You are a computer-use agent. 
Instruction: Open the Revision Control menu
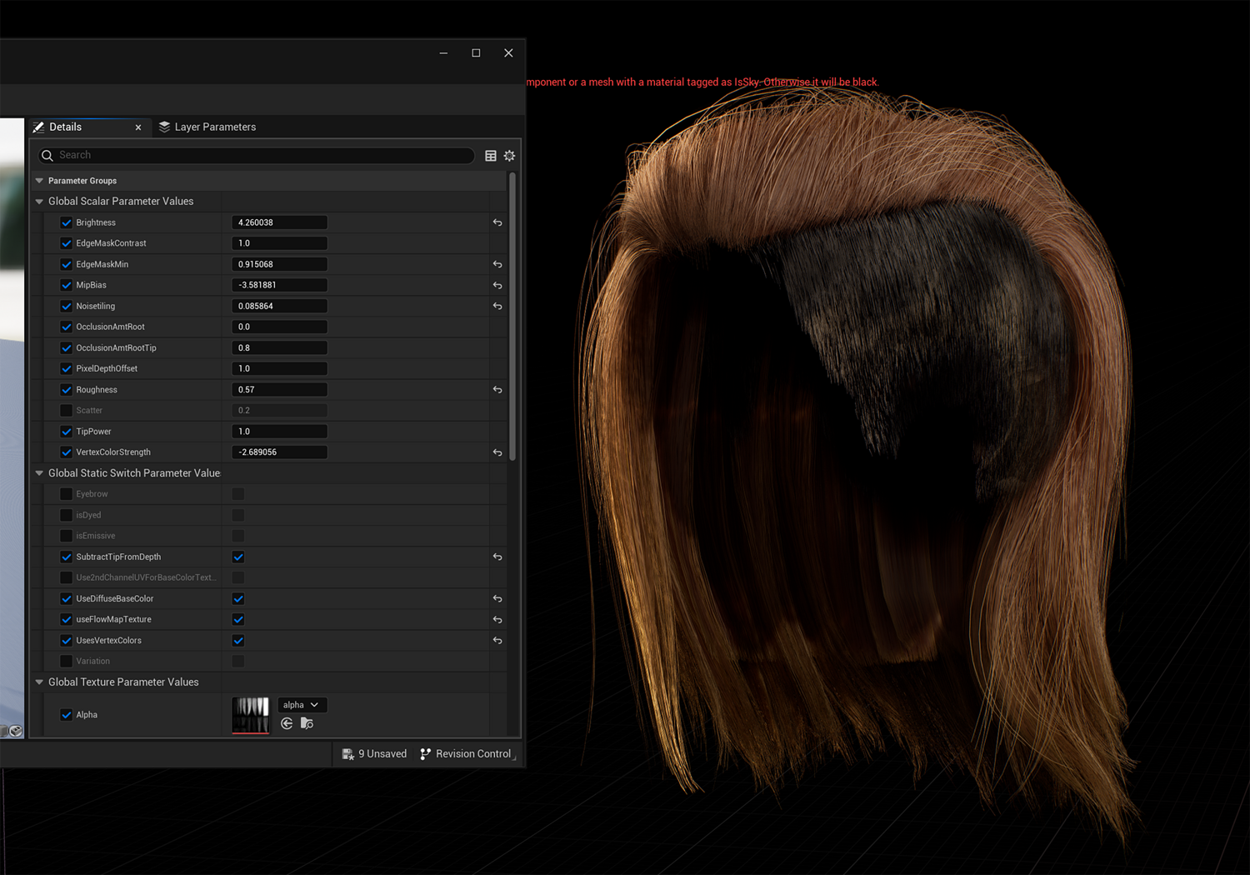pos(466,753)
